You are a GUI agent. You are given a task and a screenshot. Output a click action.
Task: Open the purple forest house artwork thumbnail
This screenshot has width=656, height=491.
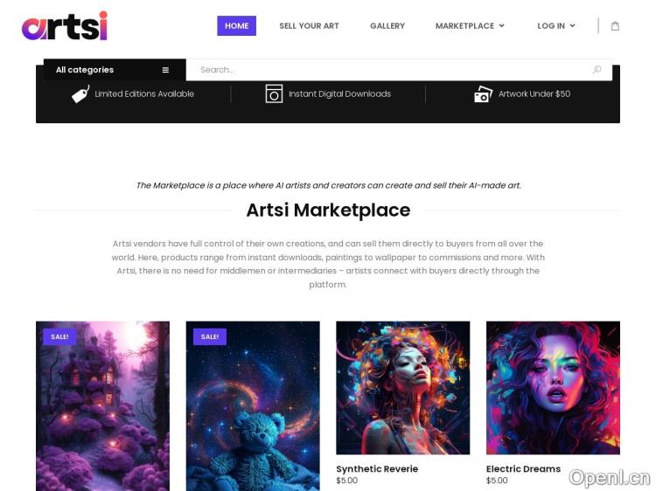103,405
